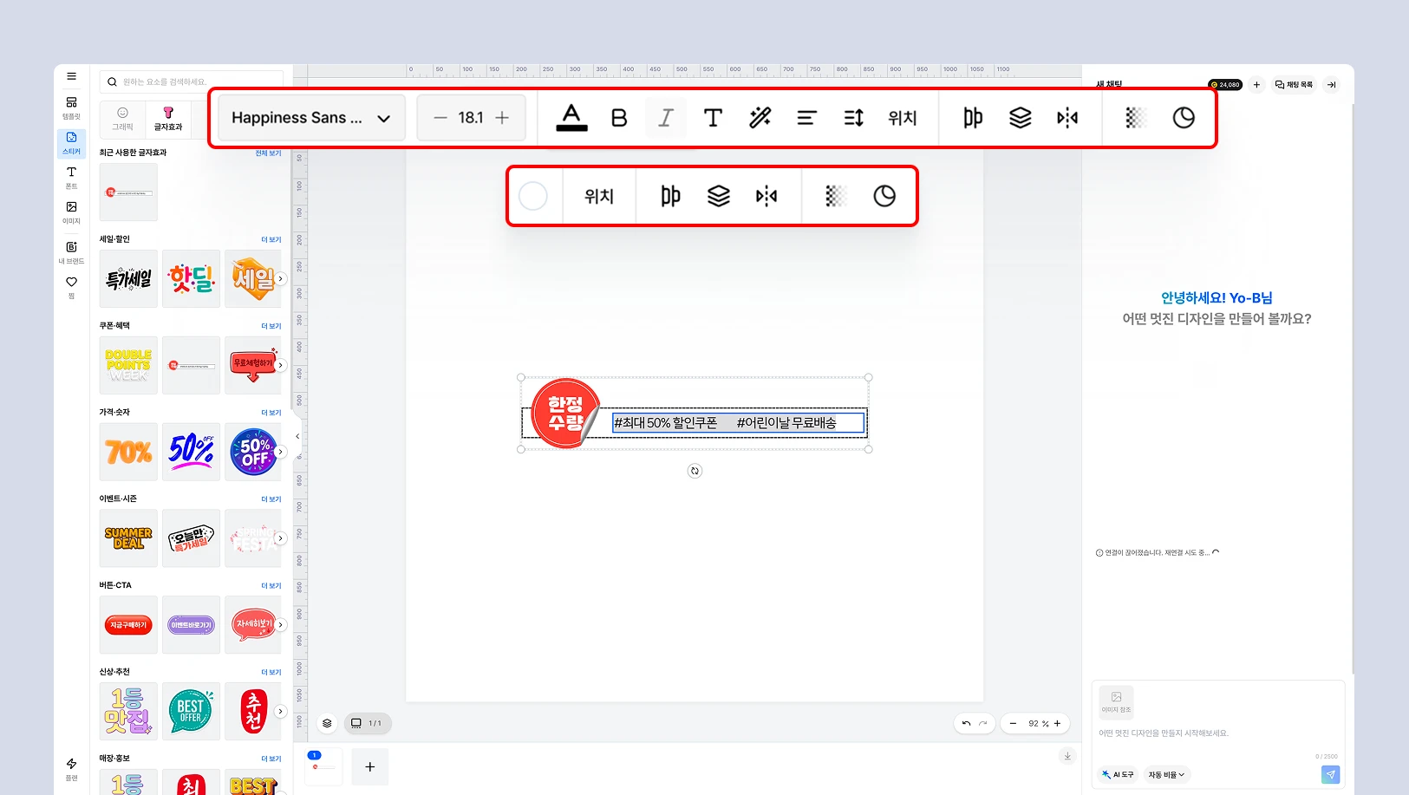Open the hamburger menu

(x=72, y=76)
